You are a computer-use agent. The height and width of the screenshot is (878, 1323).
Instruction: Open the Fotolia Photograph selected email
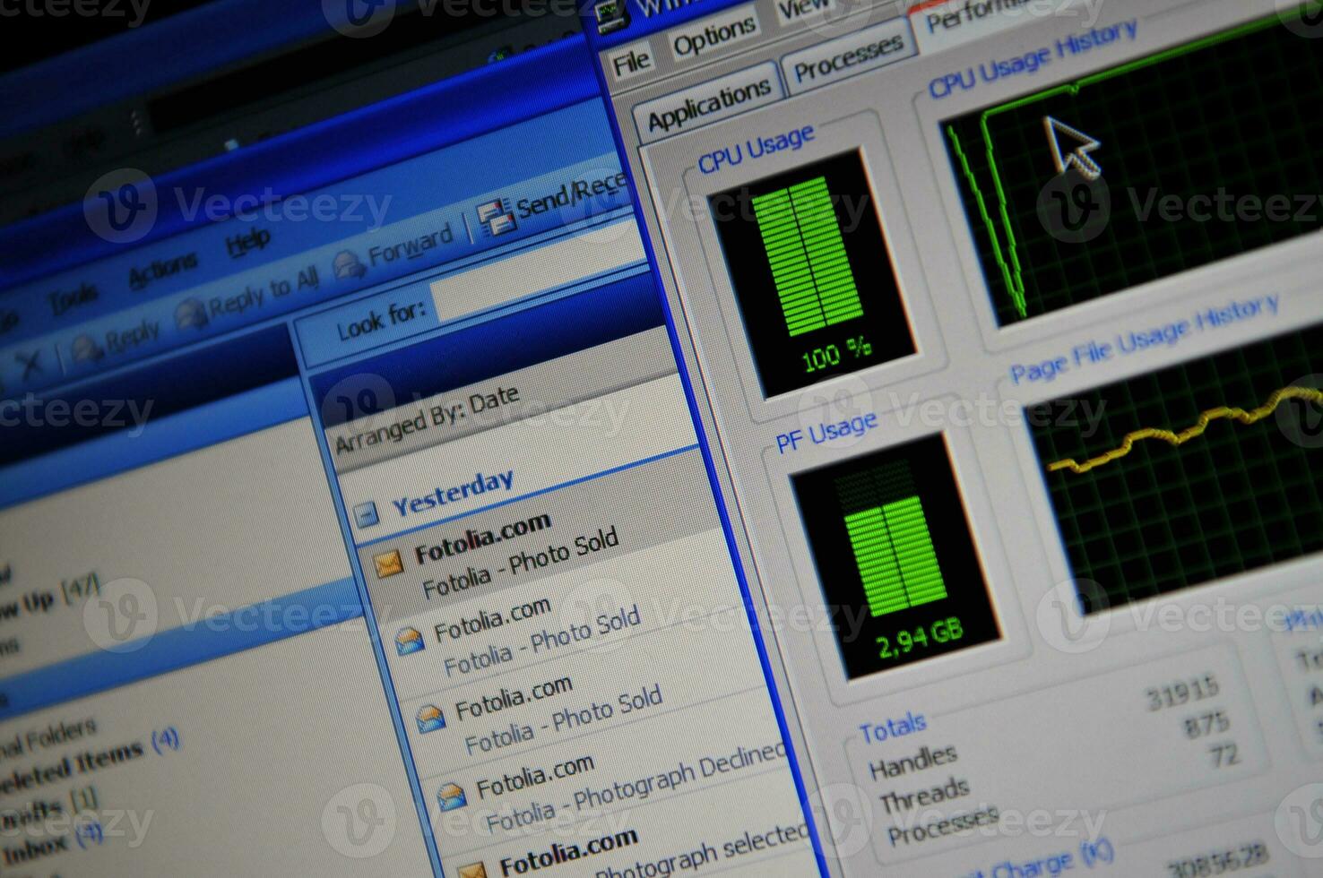point(636,853)
